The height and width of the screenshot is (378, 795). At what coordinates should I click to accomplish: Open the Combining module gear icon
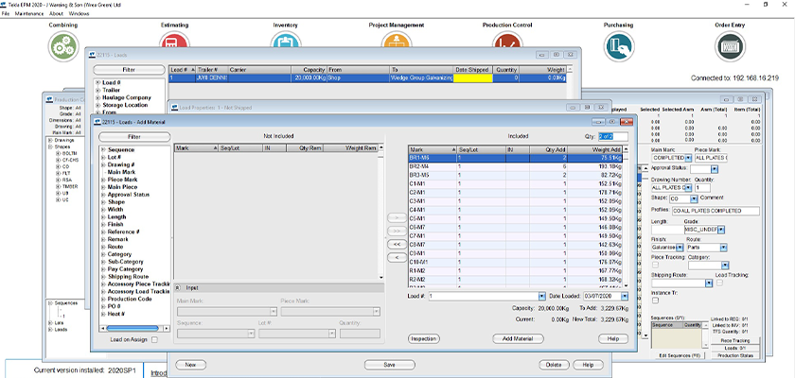point(63,44)
